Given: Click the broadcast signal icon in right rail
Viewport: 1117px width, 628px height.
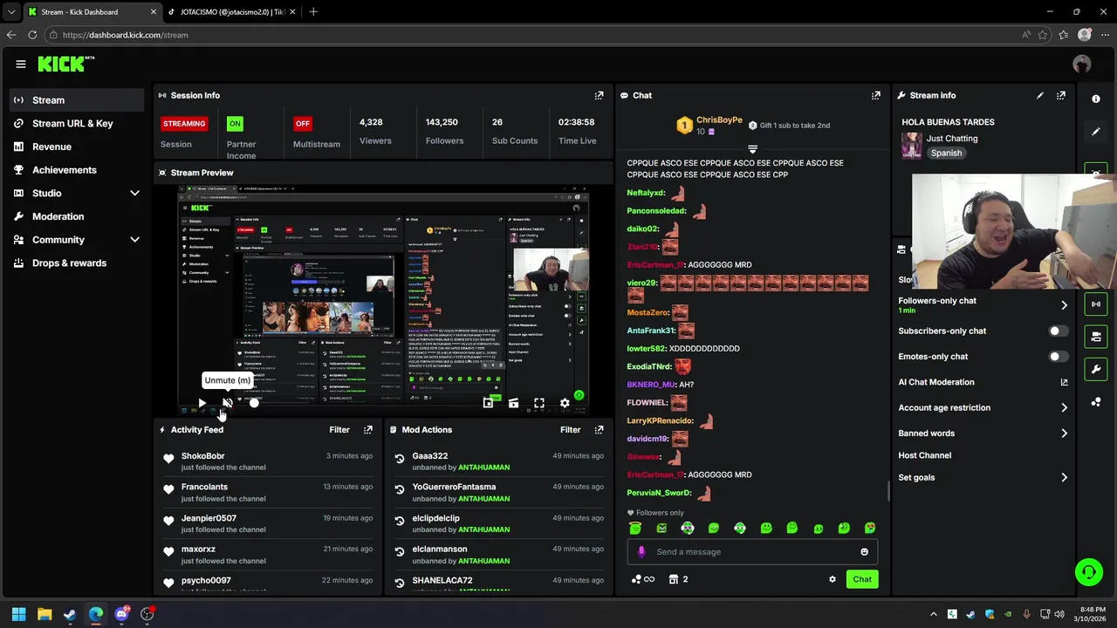Looking at the screenshot, I should click(1096, 304).
